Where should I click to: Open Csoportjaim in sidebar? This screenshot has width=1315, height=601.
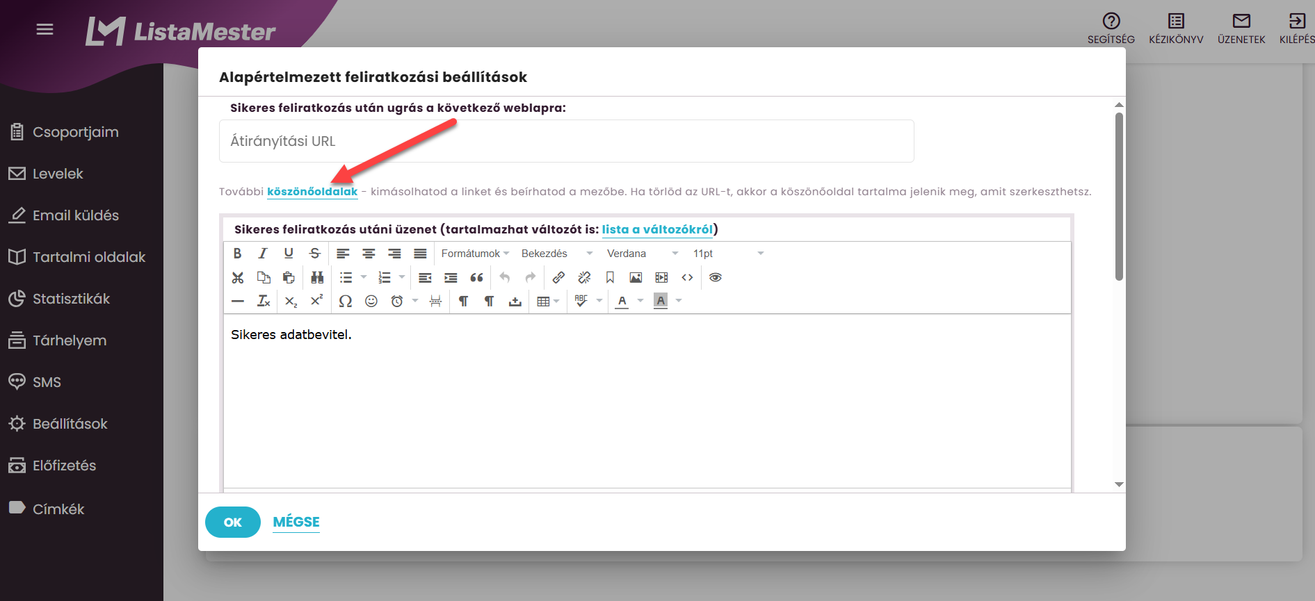76,132
